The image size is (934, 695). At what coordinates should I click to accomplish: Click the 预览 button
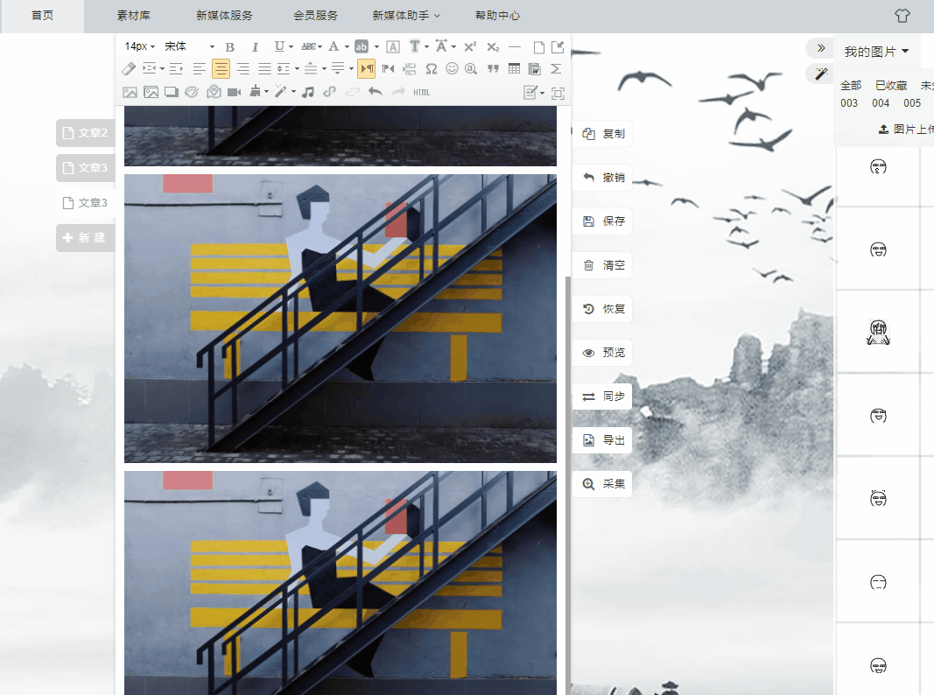click(602, 353)
